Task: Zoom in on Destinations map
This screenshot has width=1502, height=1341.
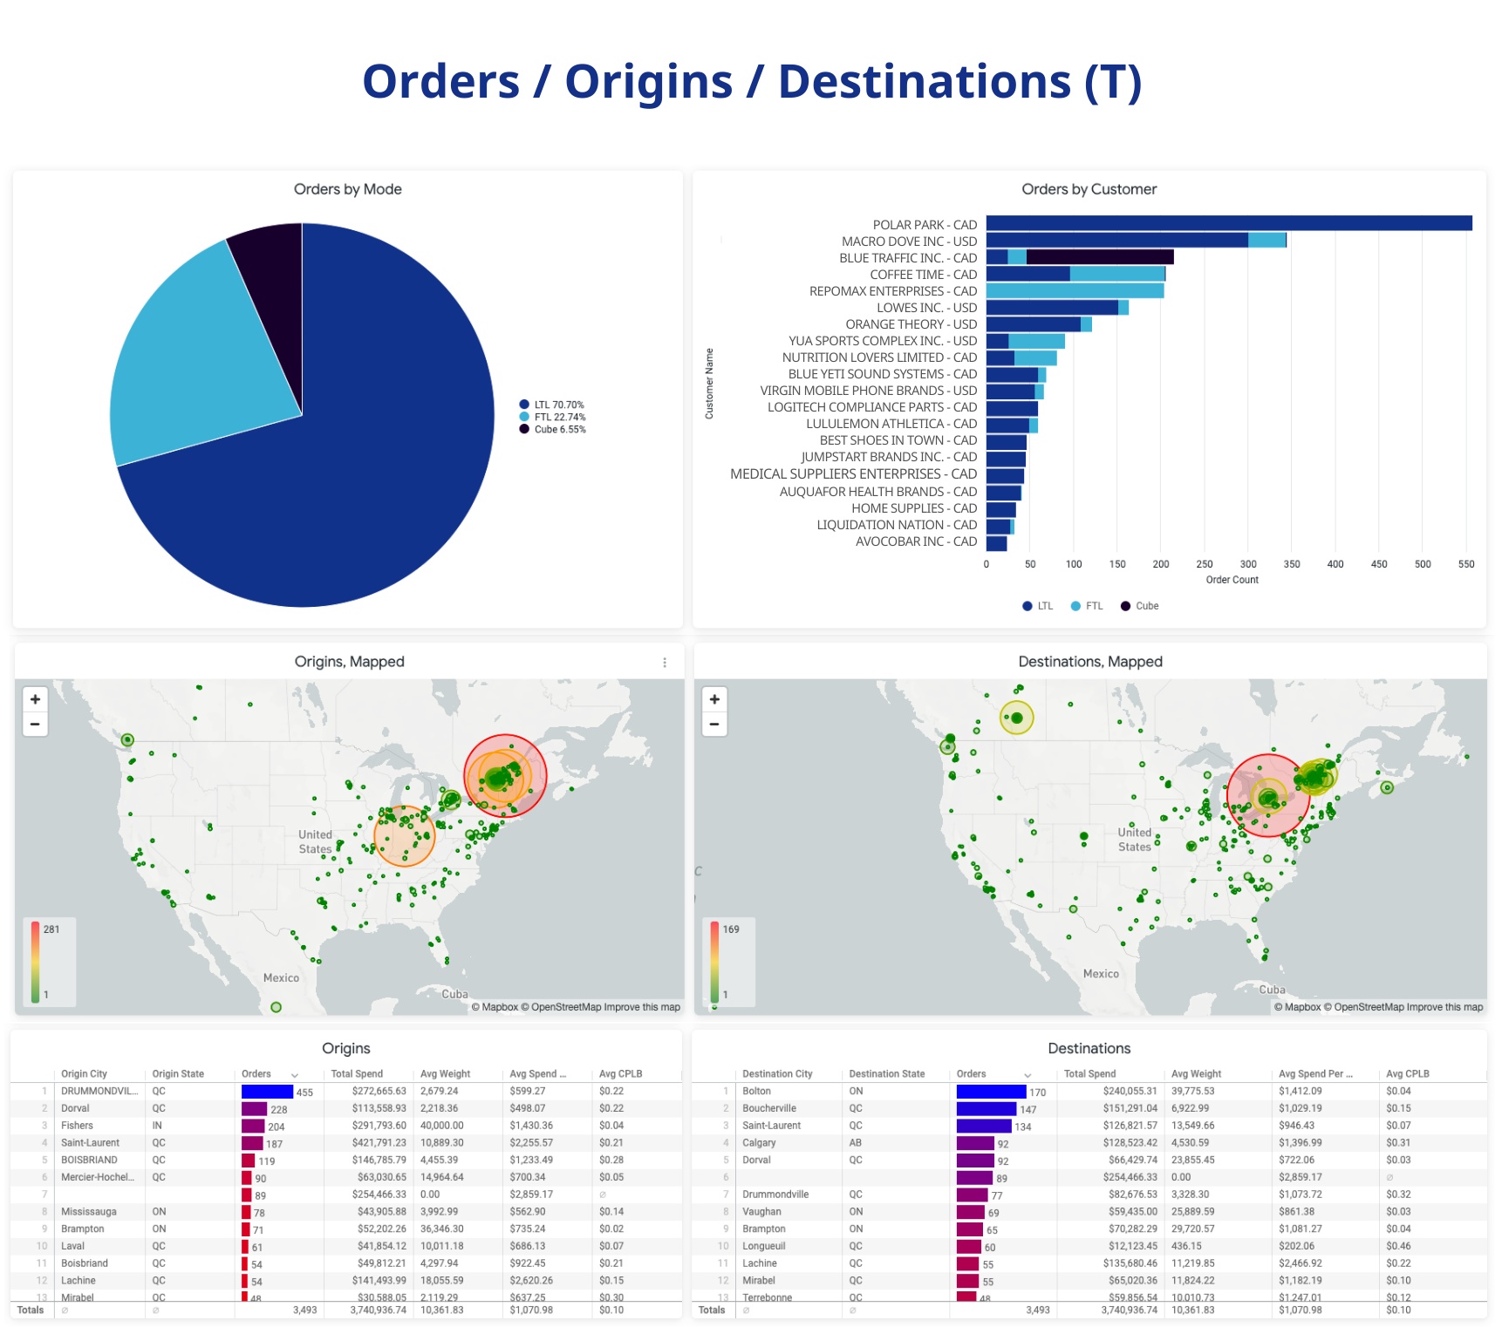Action: pos(714,699)
